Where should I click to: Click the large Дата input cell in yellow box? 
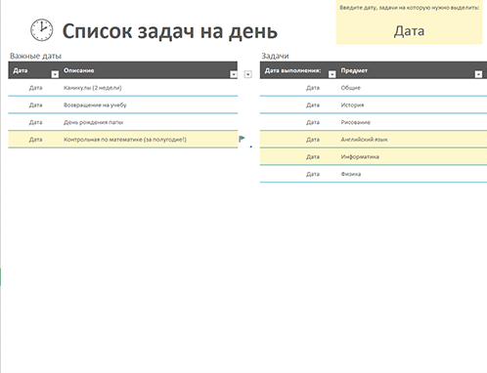[409, 31]
